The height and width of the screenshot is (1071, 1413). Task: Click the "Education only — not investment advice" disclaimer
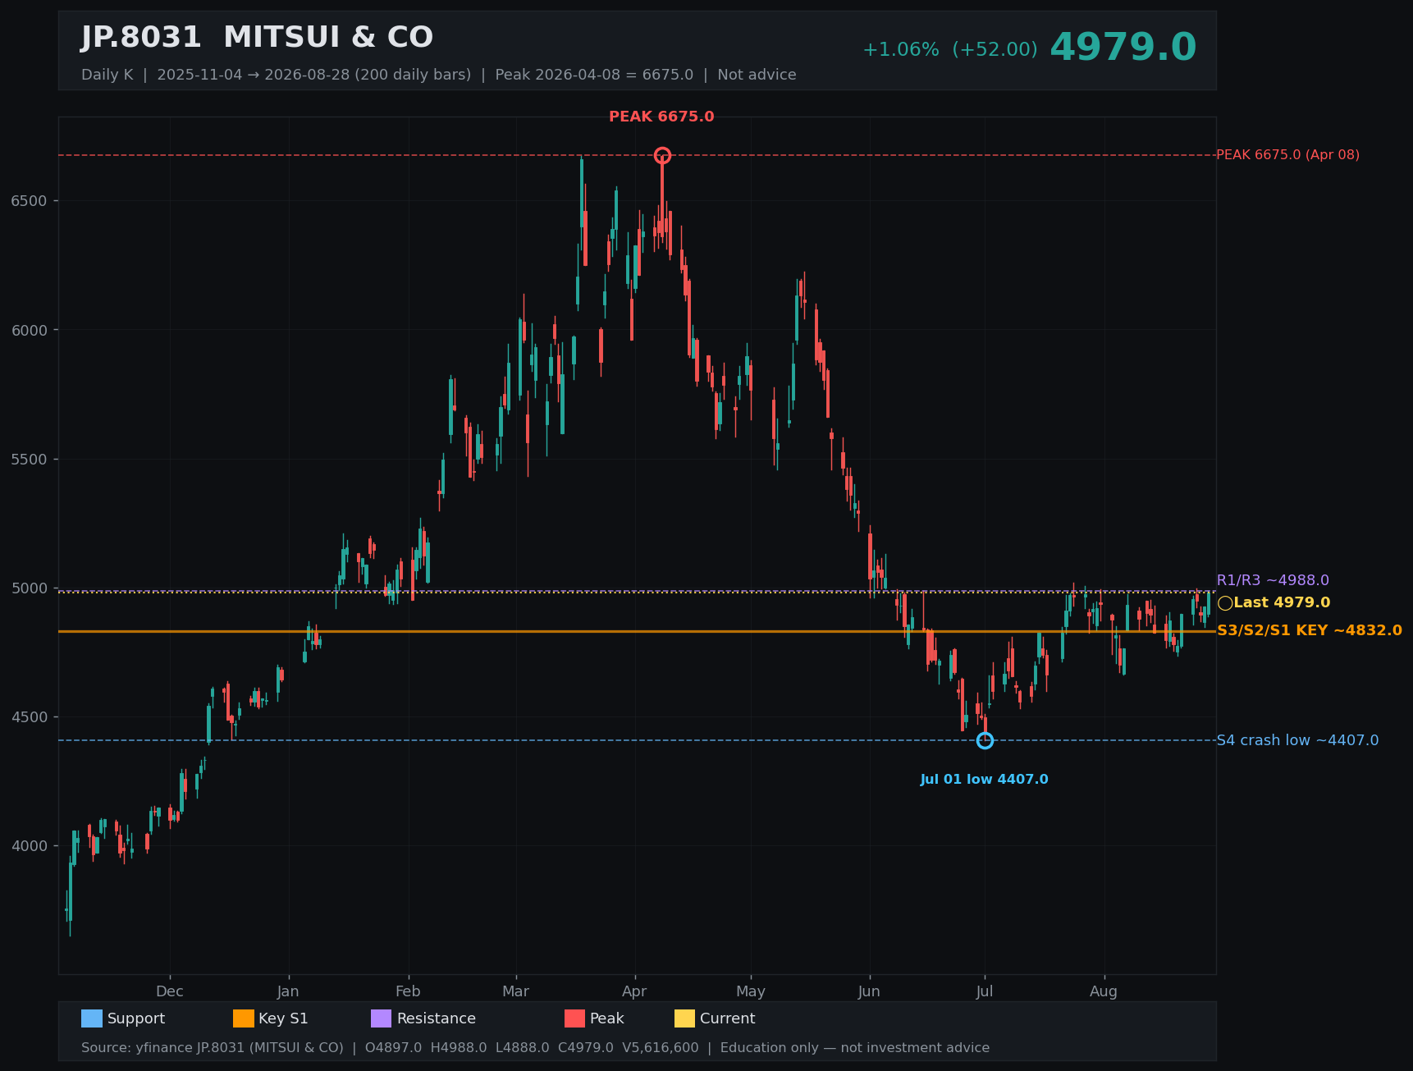[x=855, y=1048]
